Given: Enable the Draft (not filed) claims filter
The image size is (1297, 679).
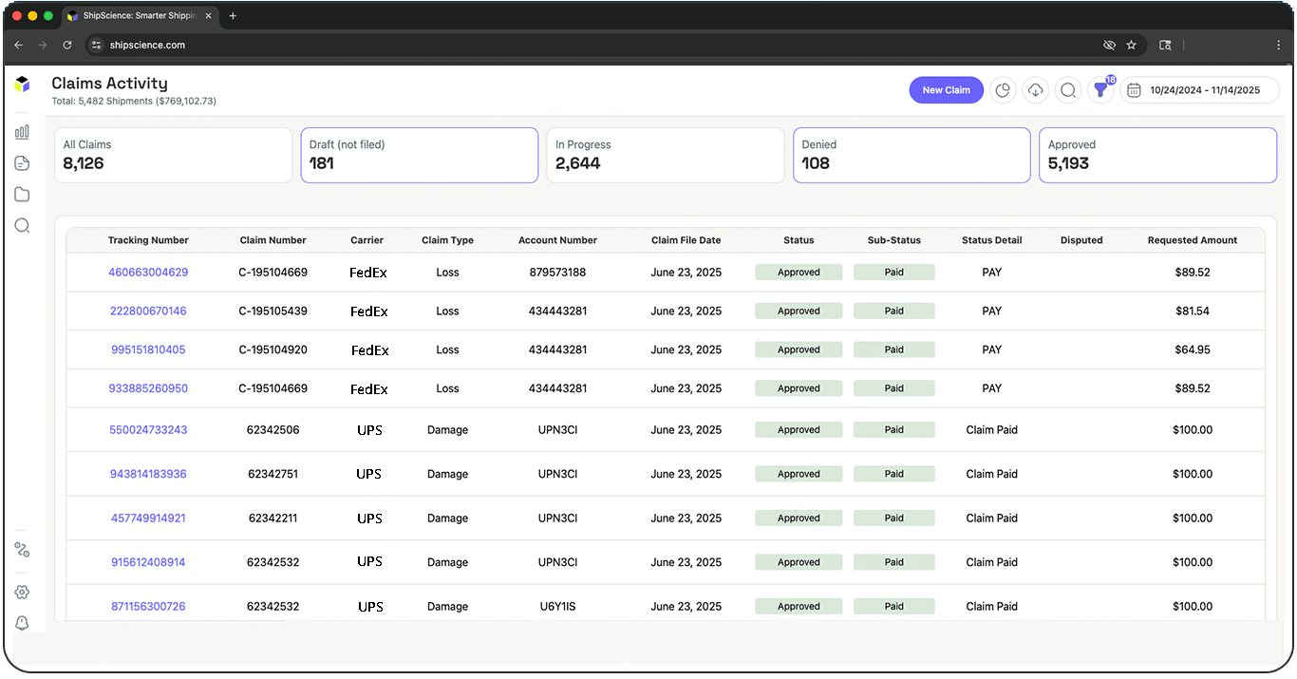Looking at the screenshot, I should pos(419,155).
